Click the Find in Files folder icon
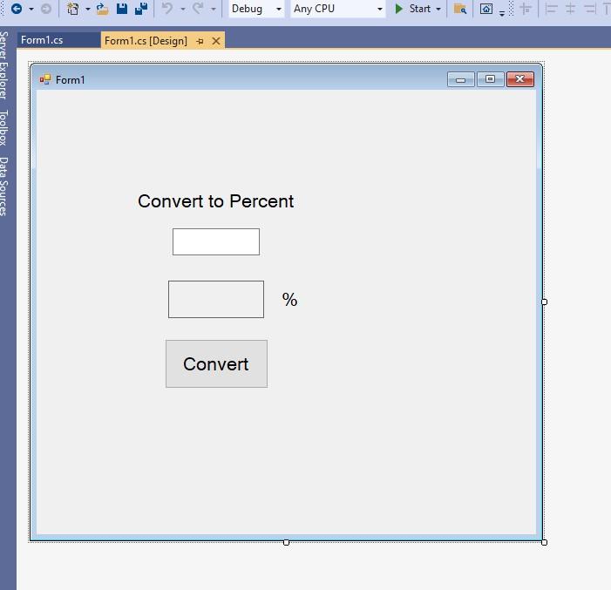Viewport: 611px width, 590px height. click(460, 9)
